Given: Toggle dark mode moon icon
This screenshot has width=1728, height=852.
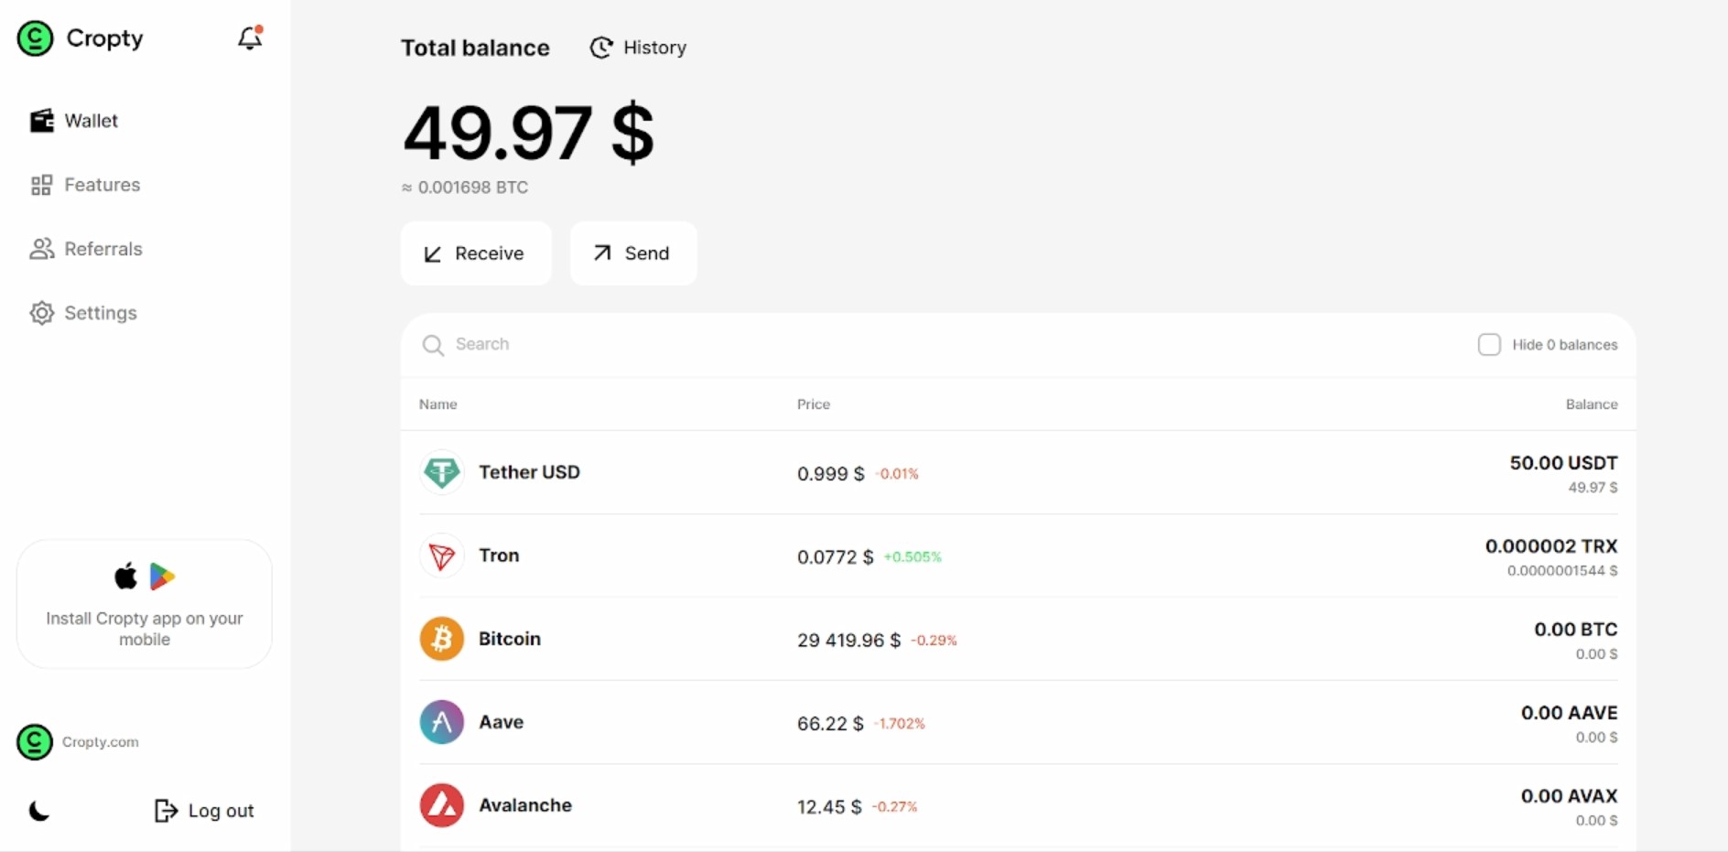Looking at the screenshot, I should (39, 811).
